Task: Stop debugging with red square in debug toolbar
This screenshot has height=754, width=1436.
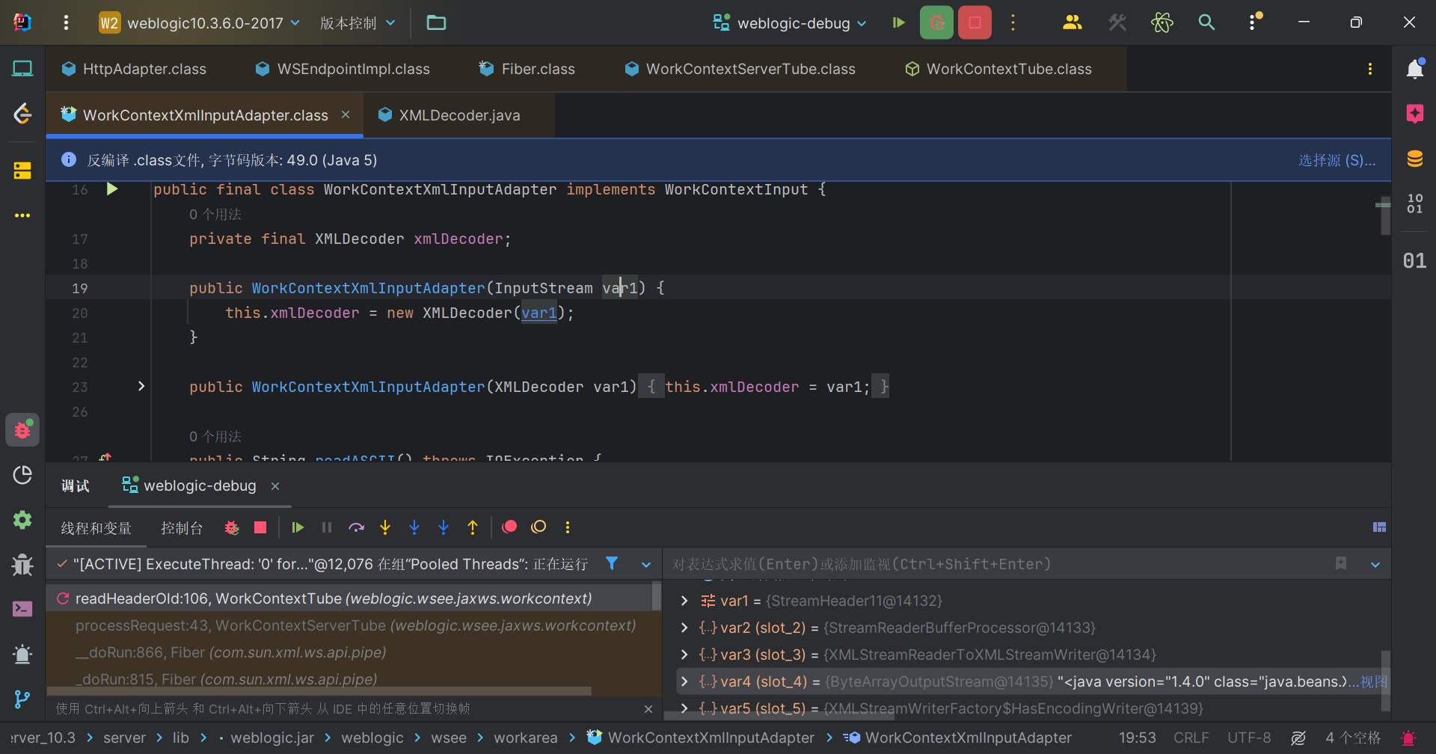Action: (260, 527)
